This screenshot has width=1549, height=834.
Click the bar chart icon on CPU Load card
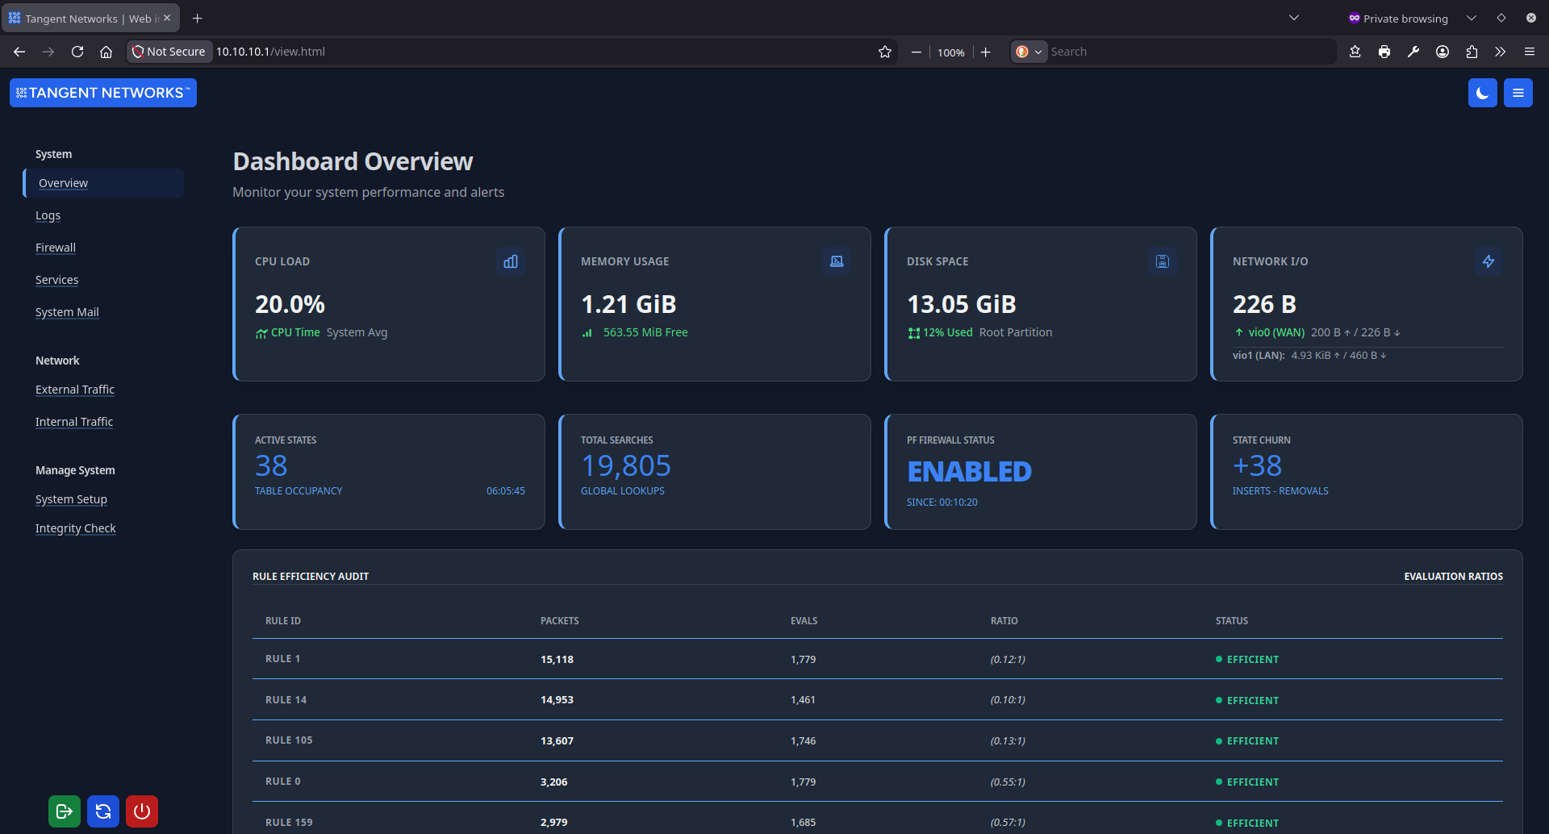tap(510, 261)
